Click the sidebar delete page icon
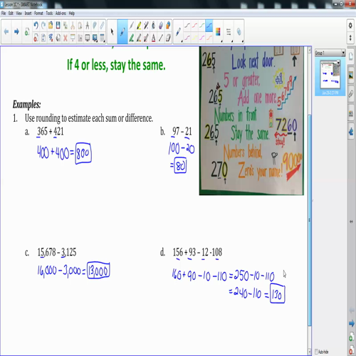Image resolution: width=356 pixels, height=356 pixels. tap(352, 350)
